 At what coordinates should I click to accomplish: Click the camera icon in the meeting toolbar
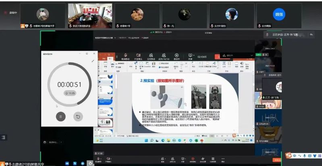point(138,56)
